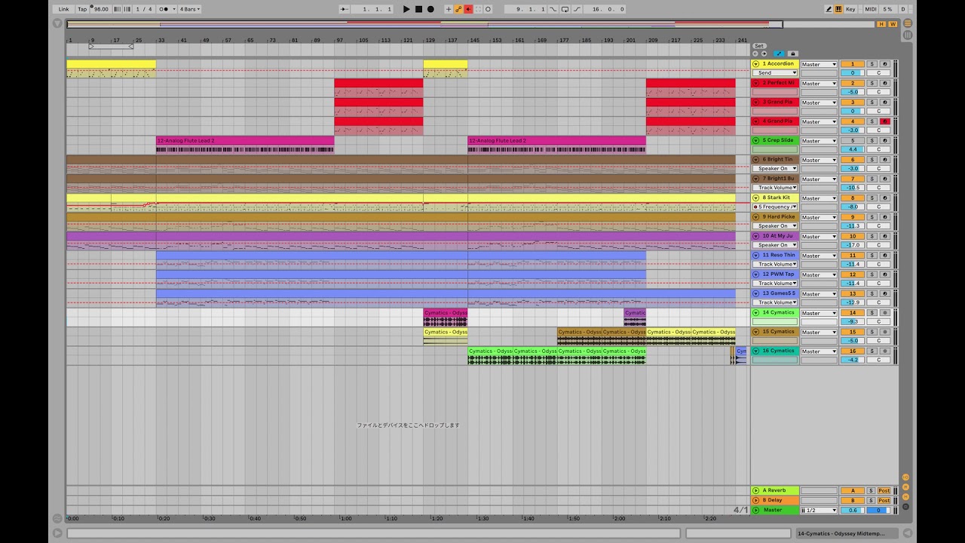Toggle the MIDI Arrangement Overdub plus icon

pos(449,9)
